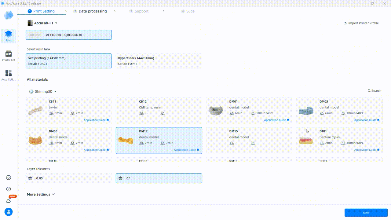Open the user account avatar icon
Screen dimensions: 391x220
click(x=9, y=212)
